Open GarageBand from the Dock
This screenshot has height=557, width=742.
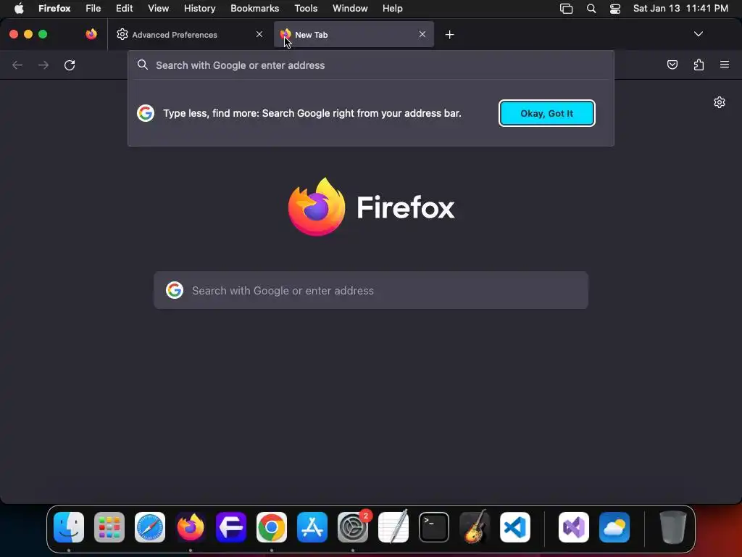[x=475, y=527]
